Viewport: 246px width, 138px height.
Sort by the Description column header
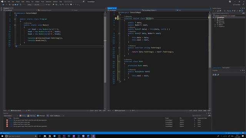[x=16, y=118]
